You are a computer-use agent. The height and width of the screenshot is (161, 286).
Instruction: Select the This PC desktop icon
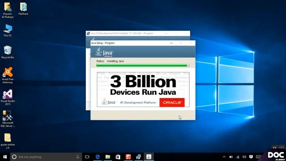click(8, 30)
